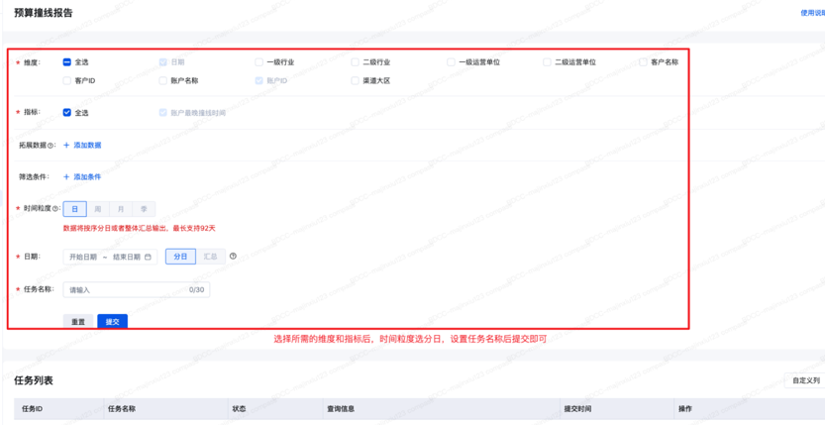The height and width of the screenshot is (425, 825).
Task: Click the question mark icon after 汇总
Action: pos(233,257)
